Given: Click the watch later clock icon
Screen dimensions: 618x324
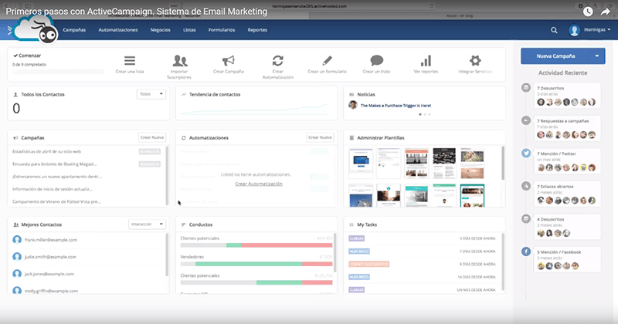Looking at the screenshot, I should point(588,12).
